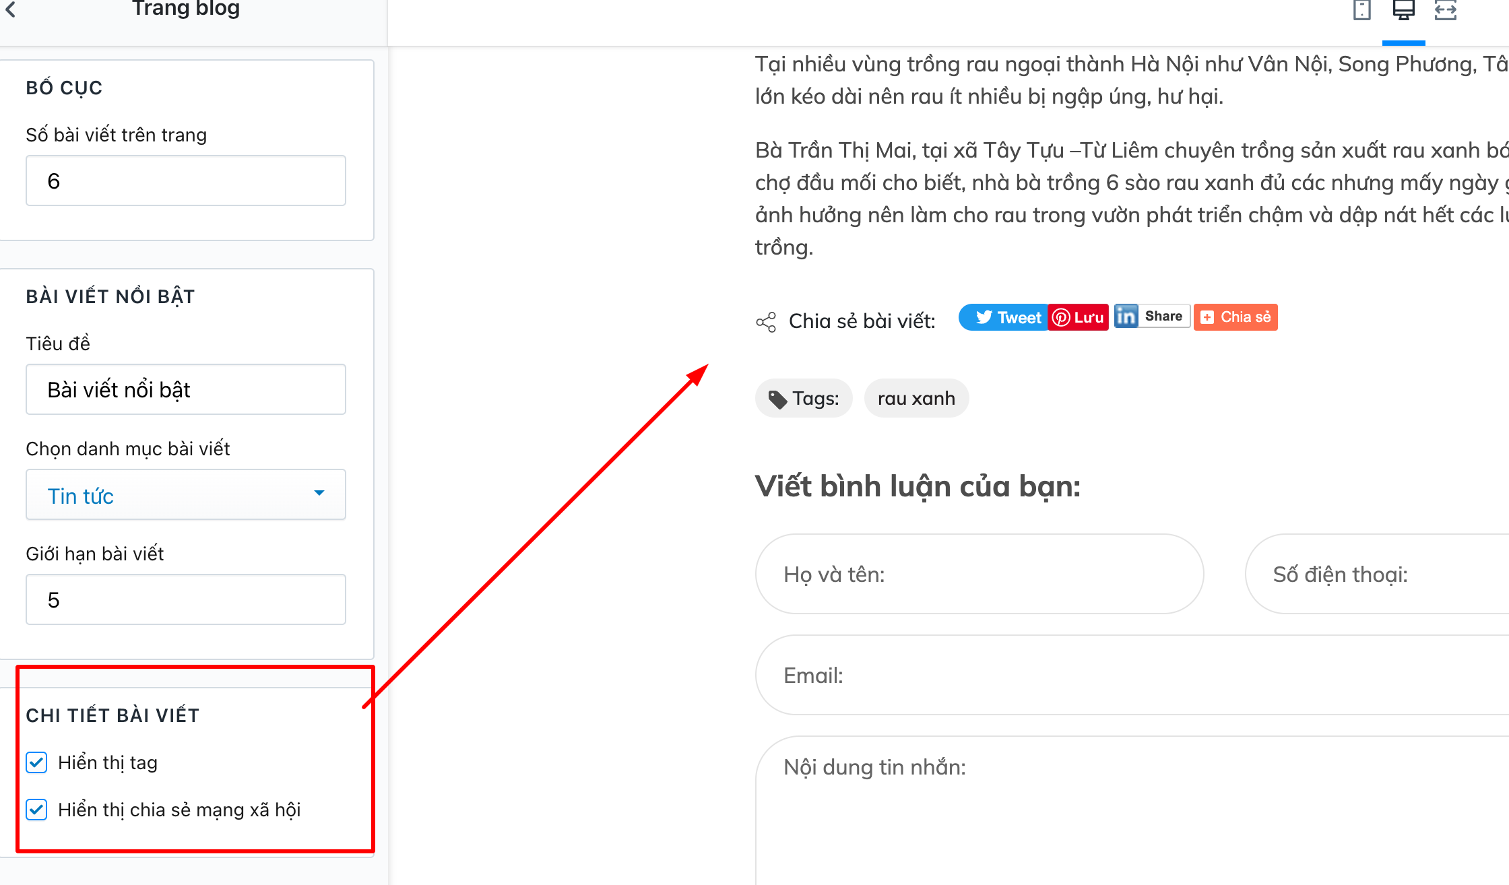Screen dimensions: 1509x885
Task: Click the Trang blog panel title
Action: coord(186,9)
